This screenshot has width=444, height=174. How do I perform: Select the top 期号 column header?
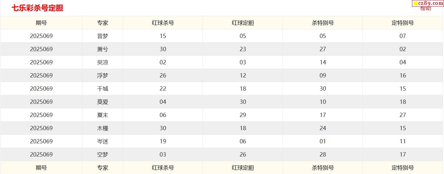[x=41, y=23]
